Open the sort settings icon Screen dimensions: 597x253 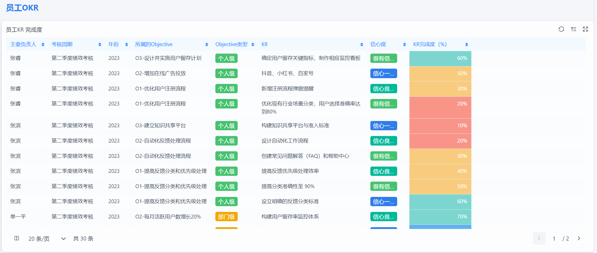[573, 29]
